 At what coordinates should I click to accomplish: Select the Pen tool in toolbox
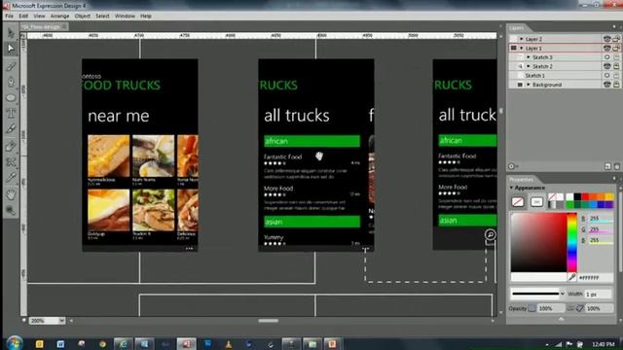[11, 82]
